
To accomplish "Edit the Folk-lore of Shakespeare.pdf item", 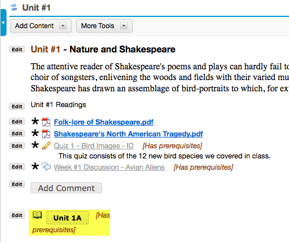I will [x=17, y=122].
